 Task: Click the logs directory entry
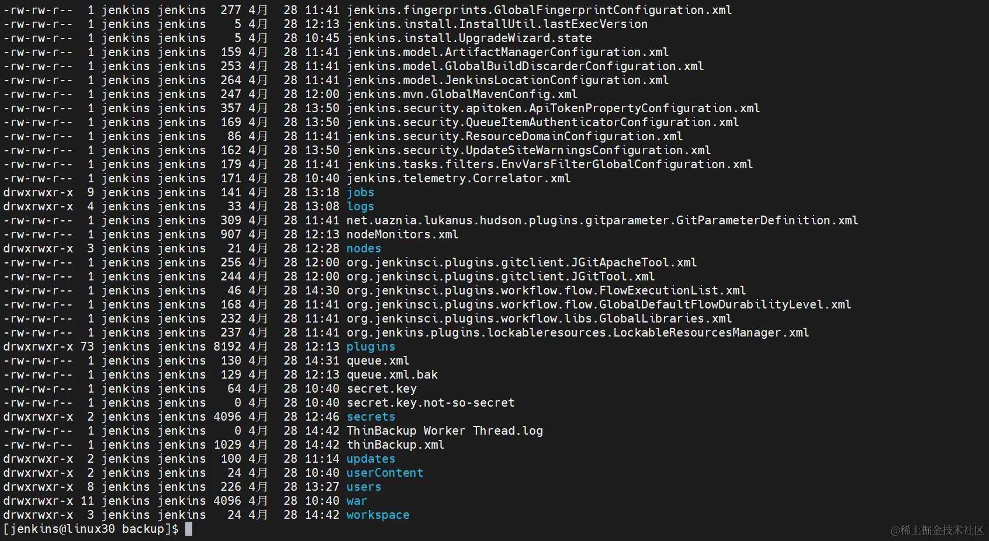360,207
